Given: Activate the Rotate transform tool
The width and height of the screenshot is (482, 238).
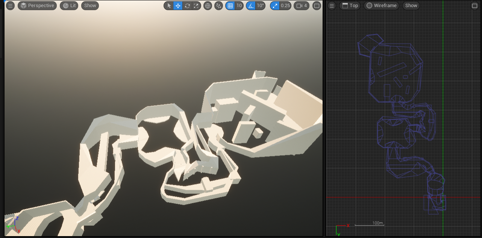Looking at the screenshot, I should (x=187, y=5).
